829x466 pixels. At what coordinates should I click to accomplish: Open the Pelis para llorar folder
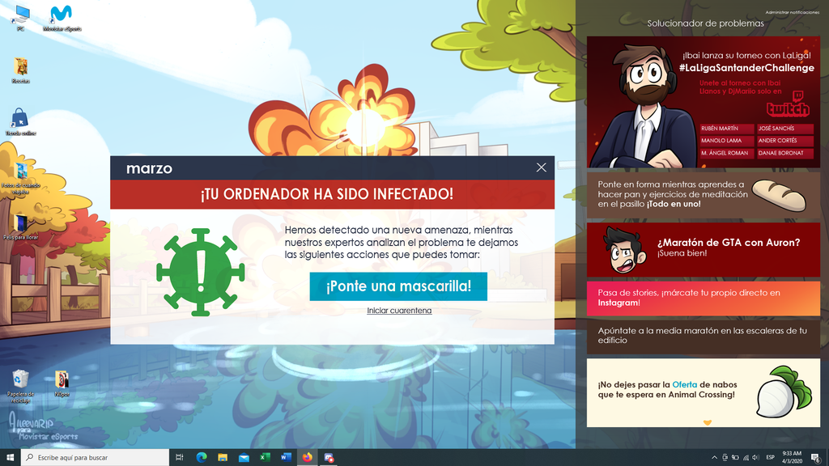click(x=20, y=227)
